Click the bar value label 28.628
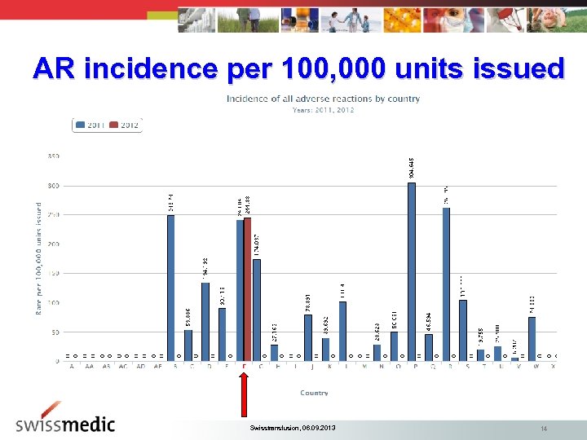 point(377,332)
